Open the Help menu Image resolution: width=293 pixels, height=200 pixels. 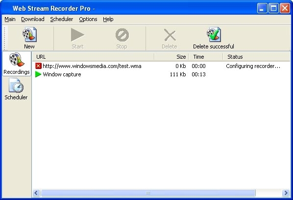tap(108, 19)
